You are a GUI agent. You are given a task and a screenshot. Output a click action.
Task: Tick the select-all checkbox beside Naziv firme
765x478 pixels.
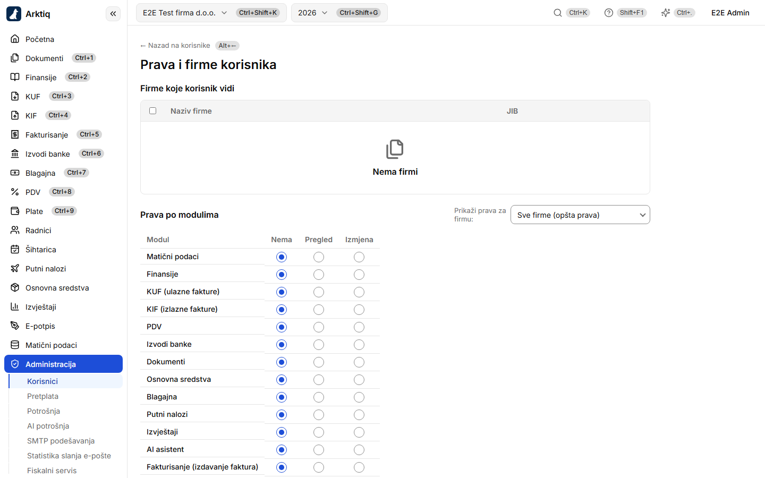[x=153, y=111]
